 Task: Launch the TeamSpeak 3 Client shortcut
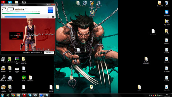click(99, 4)
